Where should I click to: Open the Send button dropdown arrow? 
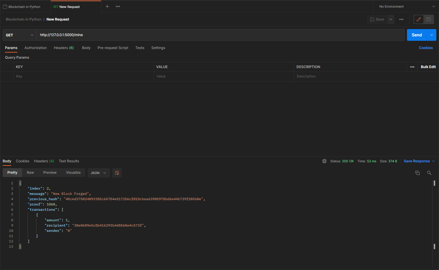(431, 35)
